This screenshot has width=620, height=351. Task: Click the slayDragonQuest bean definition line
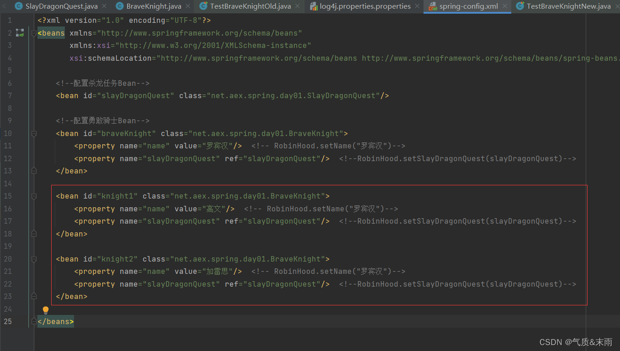tap(223, 96)
